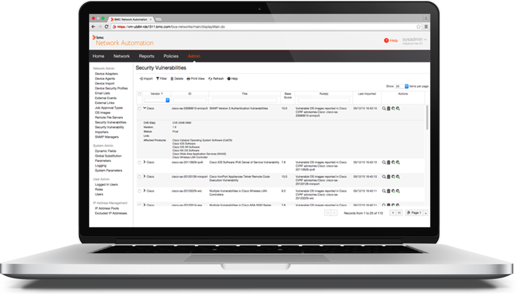
Task: Click the third action icon for cisco-sa-20080610-snmpv3
Action: (x=393, y=108)
